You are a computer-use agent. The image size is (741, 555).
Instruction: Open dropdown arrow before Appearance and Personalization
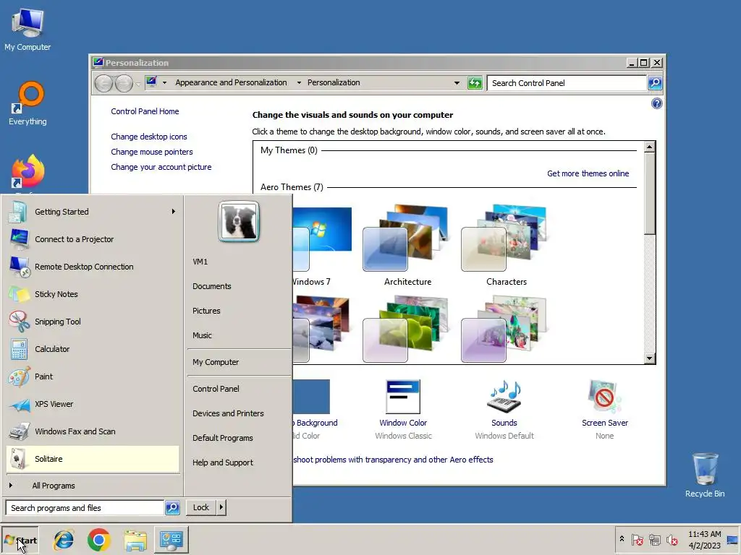(164, 83)
